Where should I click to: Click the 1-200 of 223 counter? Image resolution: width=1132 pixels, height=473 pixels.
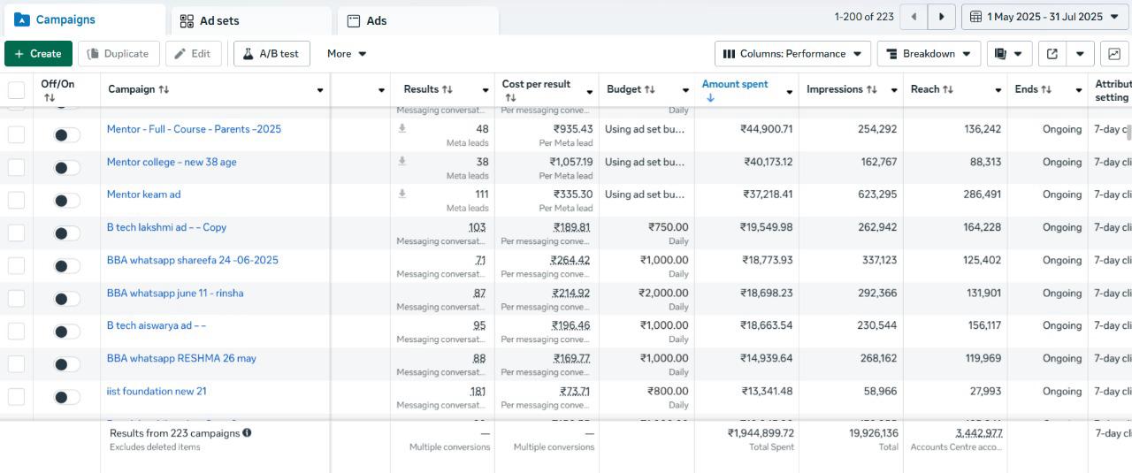[864, 17]
